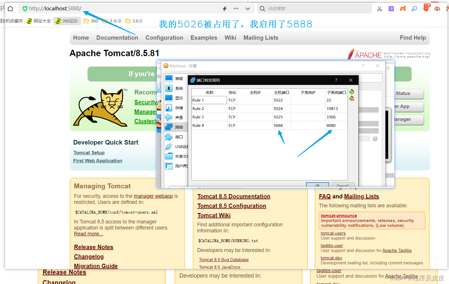Image resolution: width=449 pixels, height=284 pixels.
Task: Select the 存储 Storage settings category
Action: [x=175, y=108]
